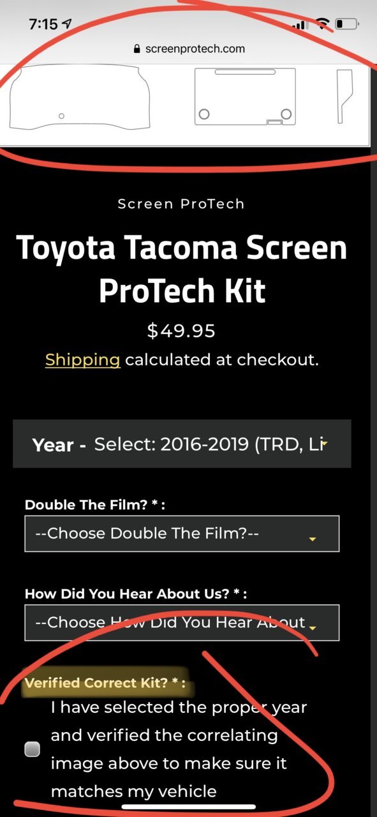Check the Verified Correct Kit checkbox

pos(32,749)
